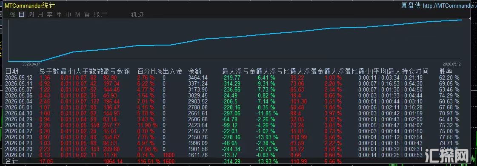The height and width of the screenshot is (166, 477).
Task: Click balance value 1611.76
Action: coord(198,155)
